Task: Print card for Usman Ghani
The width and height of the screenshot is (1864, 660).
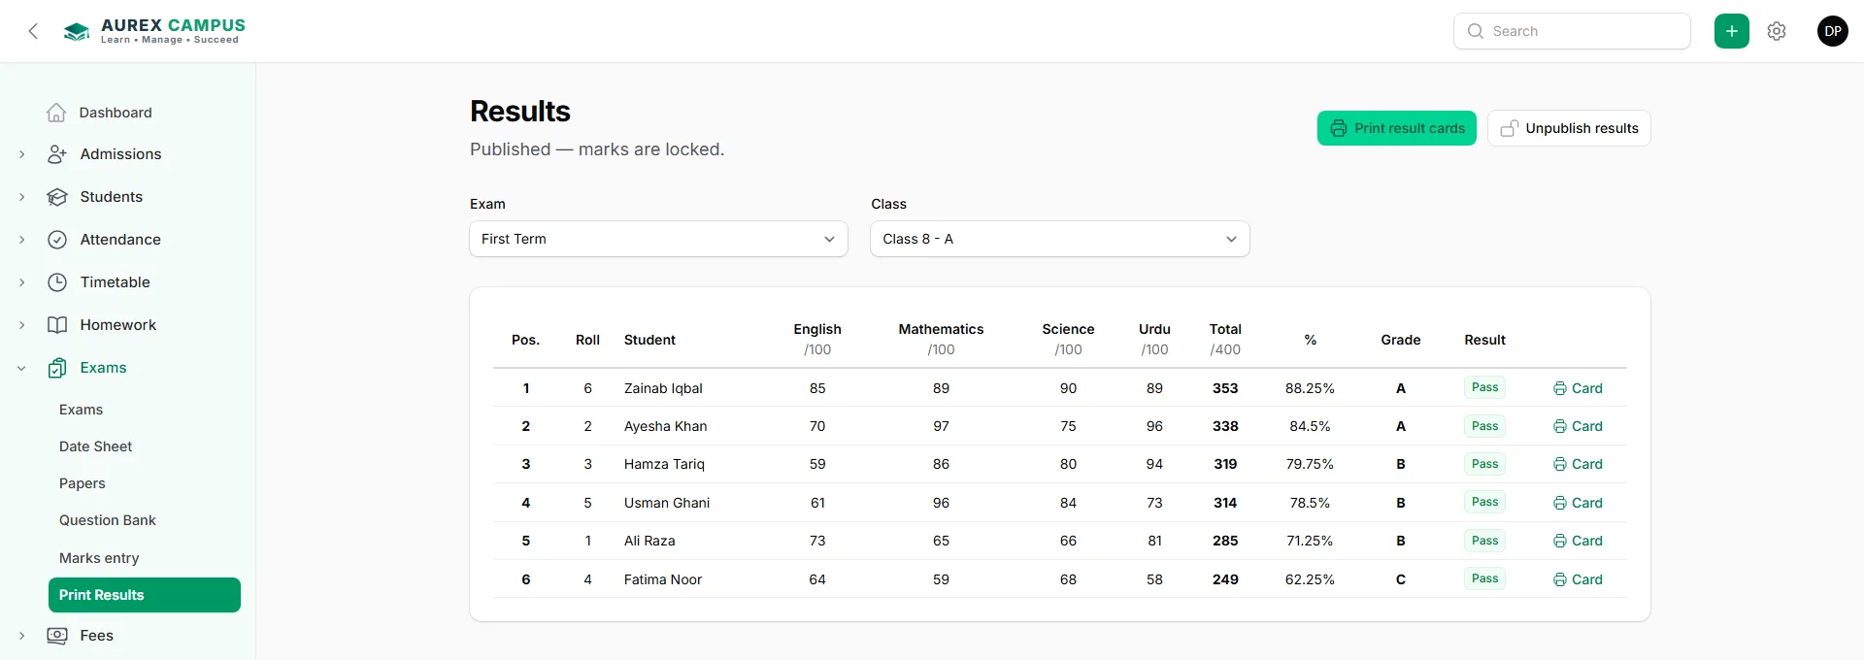Action: [1578, 503]
